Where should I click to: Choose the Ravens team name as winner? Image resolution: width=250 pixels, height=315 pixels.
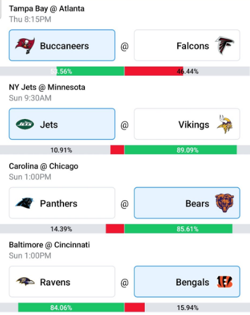[x=55, y=282]
